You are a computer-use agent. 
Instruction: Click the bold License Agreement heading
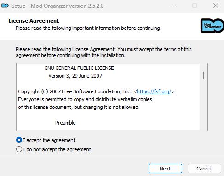coord(34,21)
